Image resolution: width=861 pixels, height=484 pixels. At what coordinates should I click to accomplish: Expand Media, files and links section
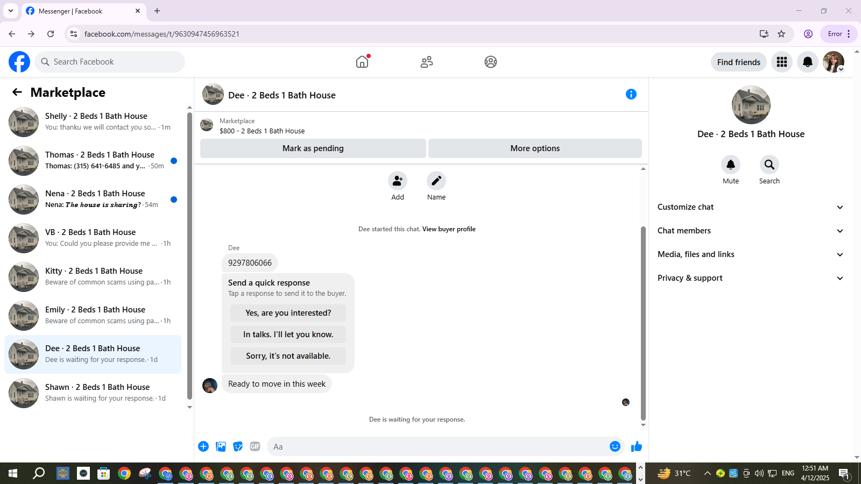pos(751,254)
